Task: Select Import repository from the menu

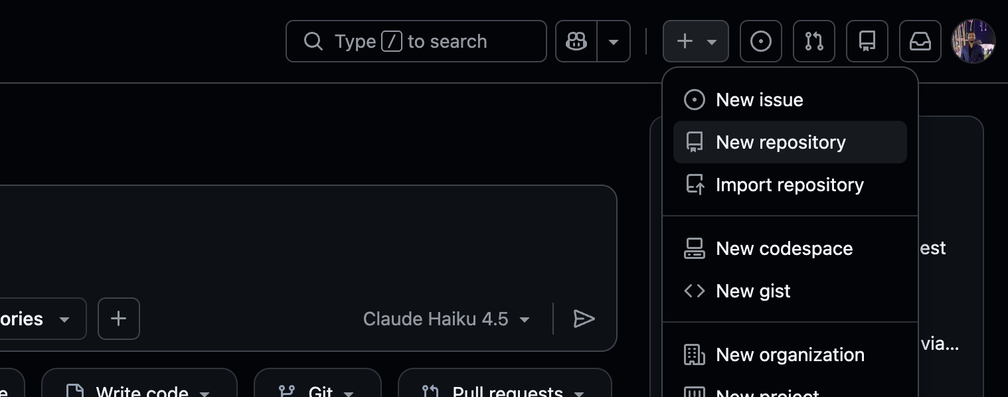Action: [790, 185]
